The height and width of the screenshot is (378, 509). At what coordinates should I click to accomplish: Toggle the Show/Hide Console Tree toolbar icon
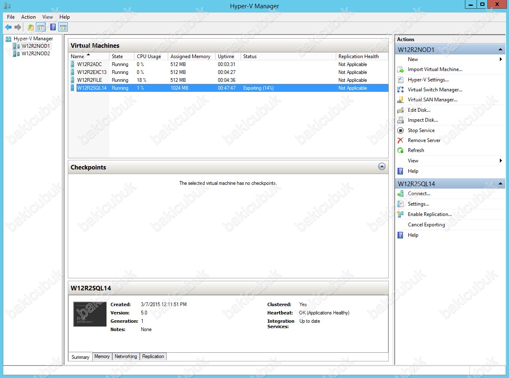(41, 27)
